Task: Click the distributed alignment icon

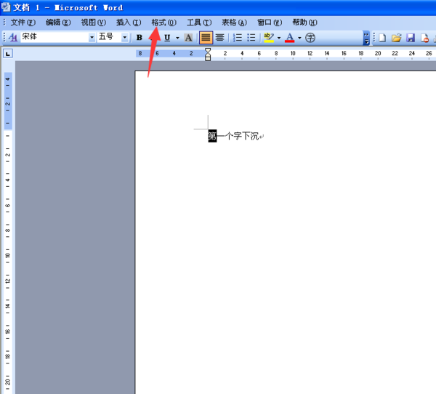Action: point(220,37)
